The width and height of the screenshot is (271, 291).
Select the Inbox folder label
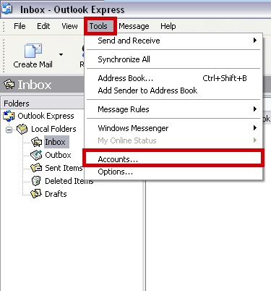(55, 142)
